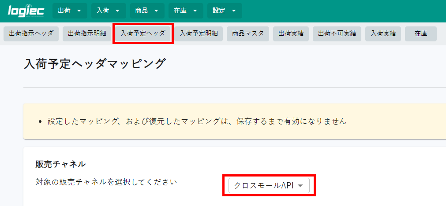This screenshot has height=206, width=446.
Task: Switch to the 出荷指示ヘッダ tab
Action: (31, 33)
